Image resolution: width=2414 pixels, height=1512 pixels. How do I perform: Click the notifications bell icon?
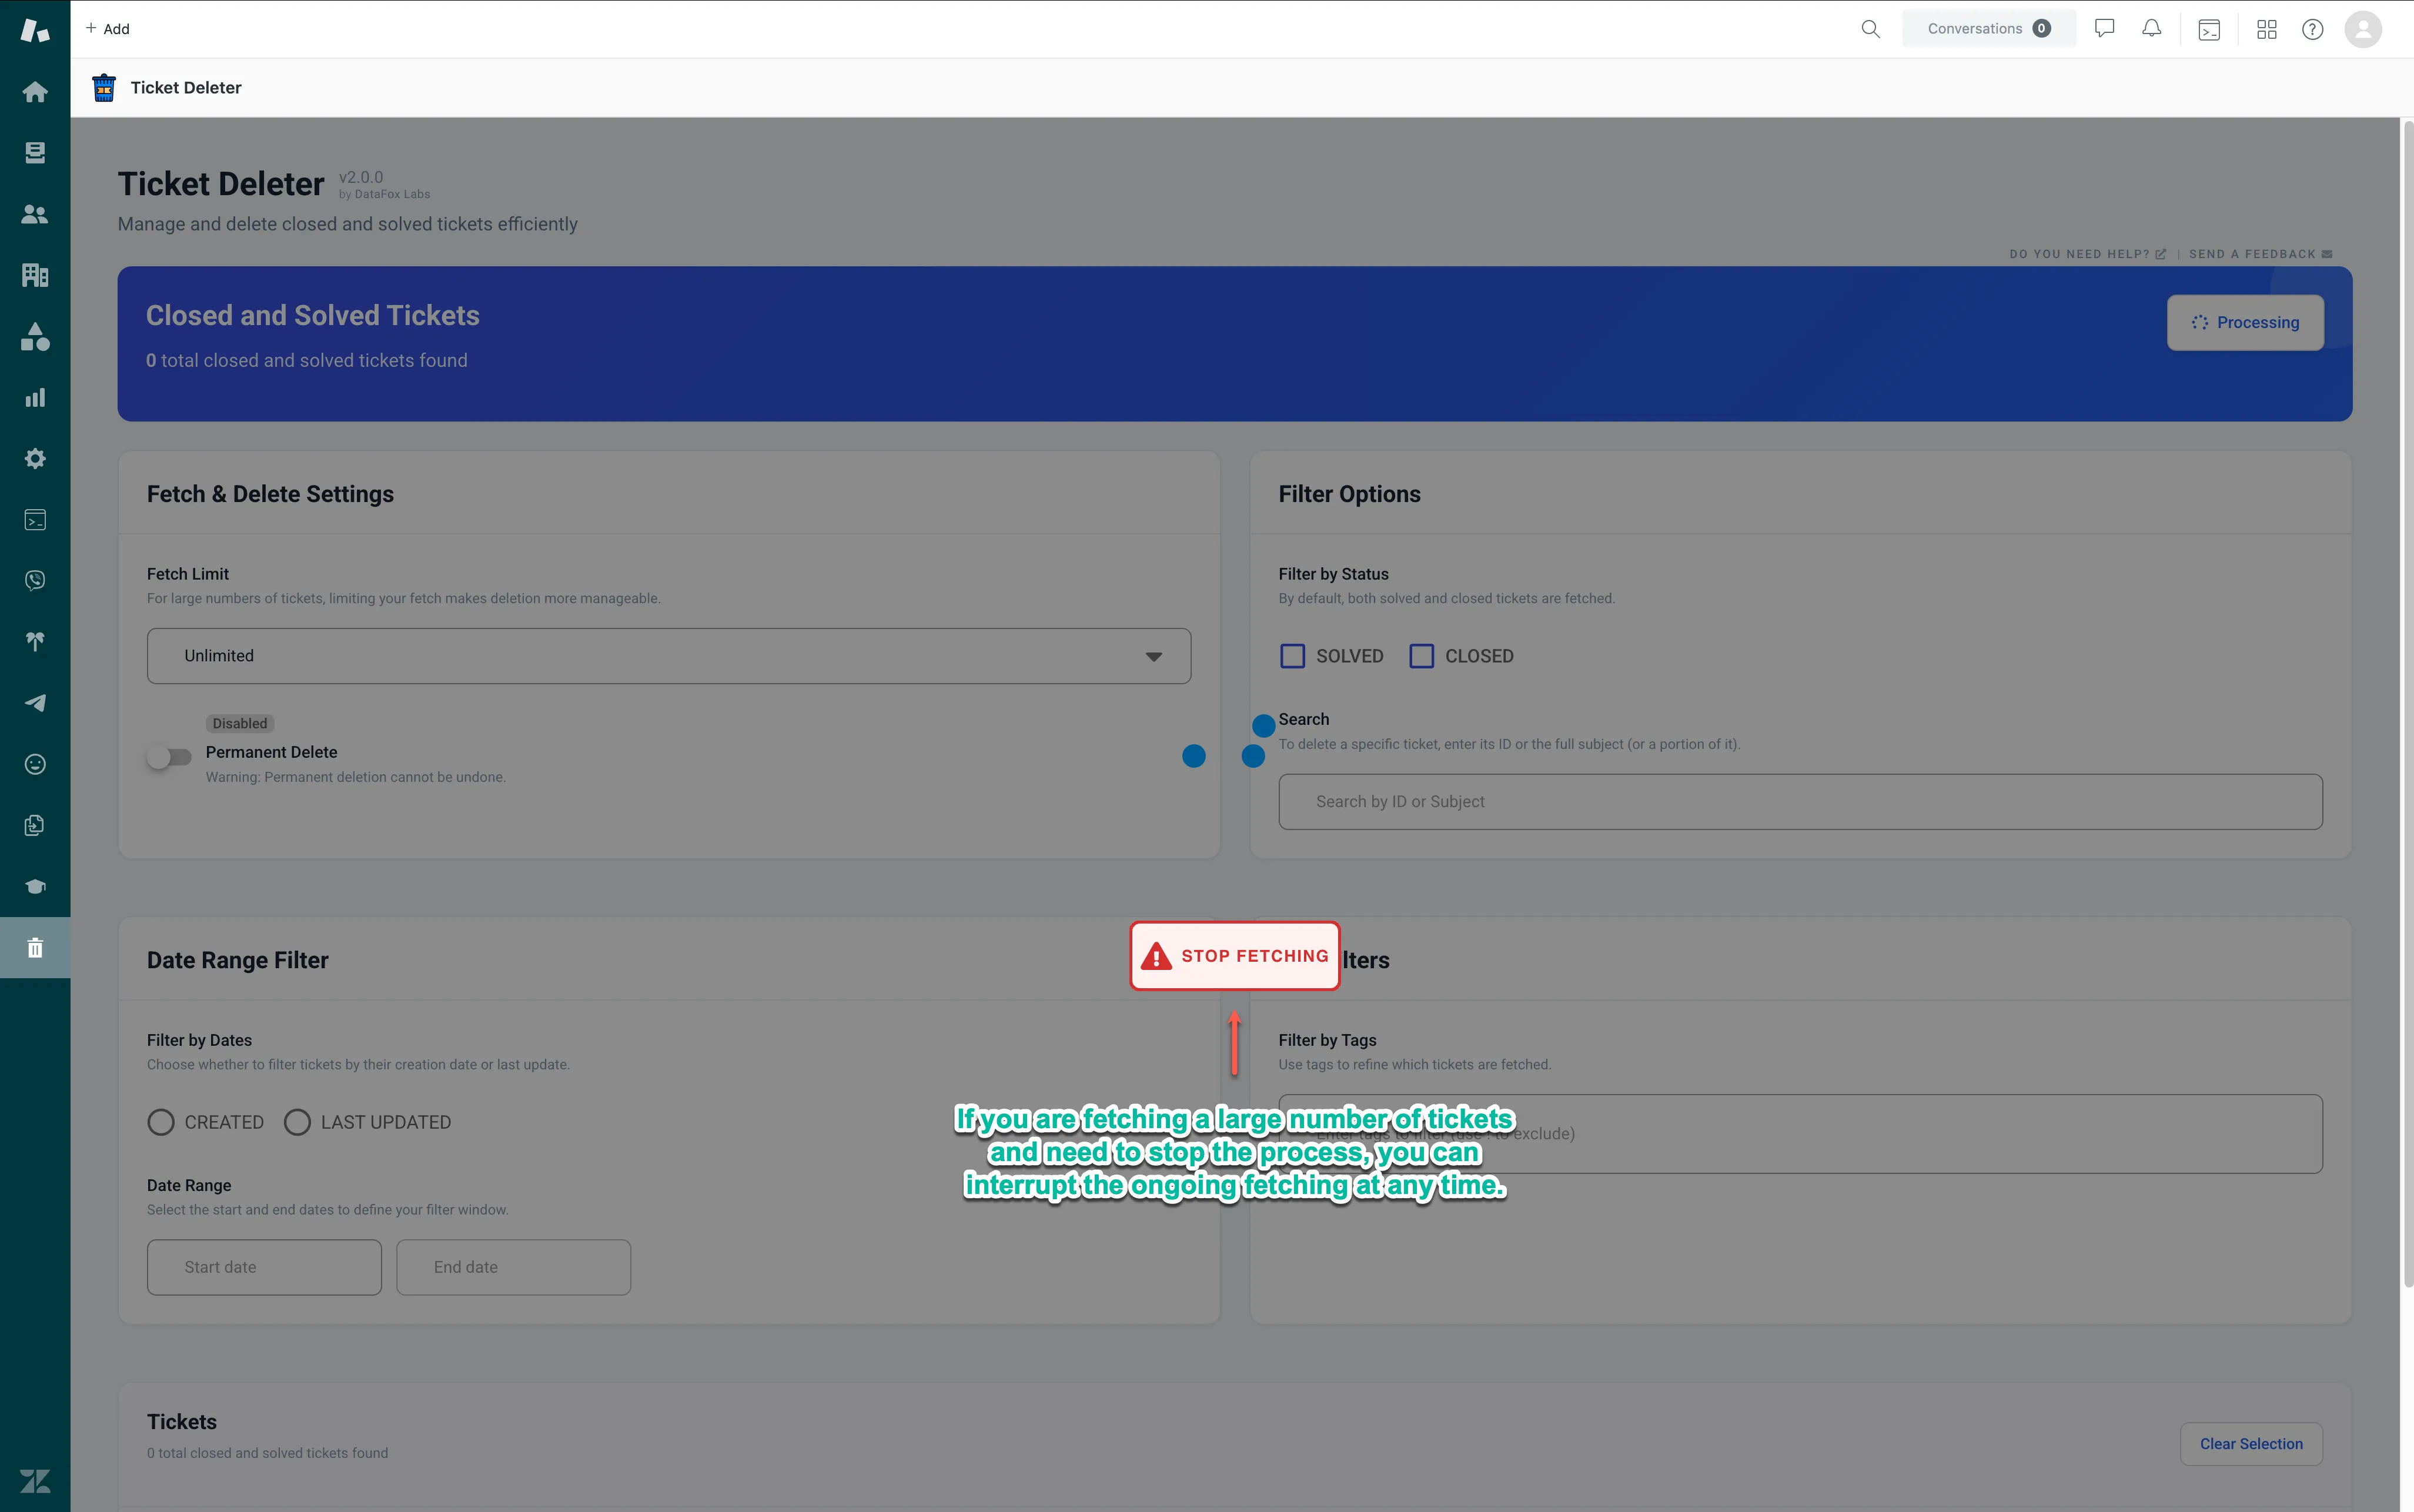(2151, 29)
